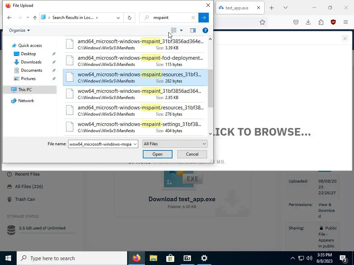Image resolution: width=354 pixels, height=265 pixels.
Task: List all tabs dropdown in Firefox
Action: click(285, 8)
